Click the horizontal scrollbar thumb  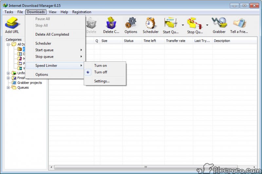pyautogui.click(x=146, y=167)
